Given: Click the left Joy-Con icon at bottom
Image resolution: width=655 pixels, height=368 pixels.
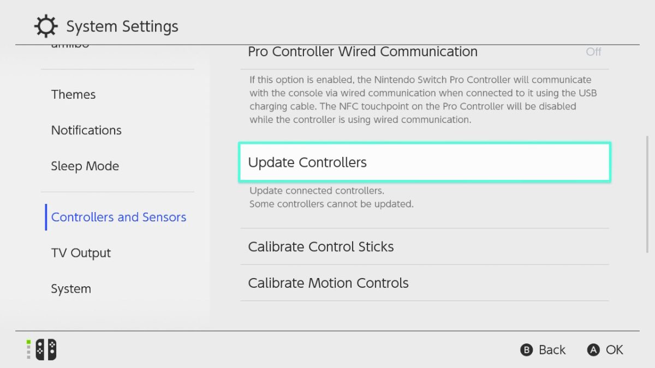Looking at the screenshot, I should 39,349.
